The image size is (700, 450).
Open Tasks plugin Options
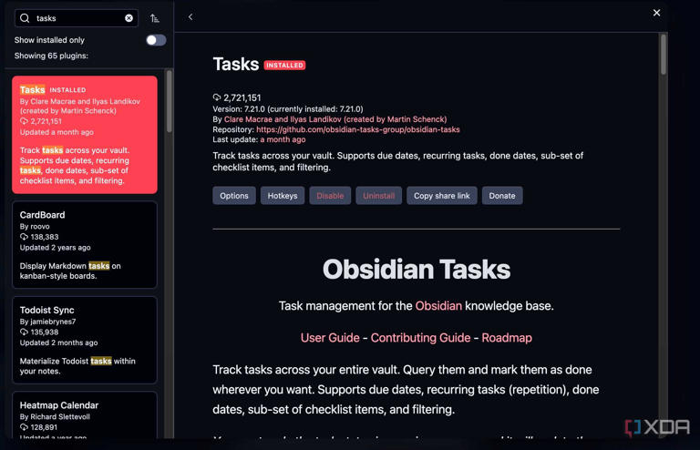click(x=234, y=196)
